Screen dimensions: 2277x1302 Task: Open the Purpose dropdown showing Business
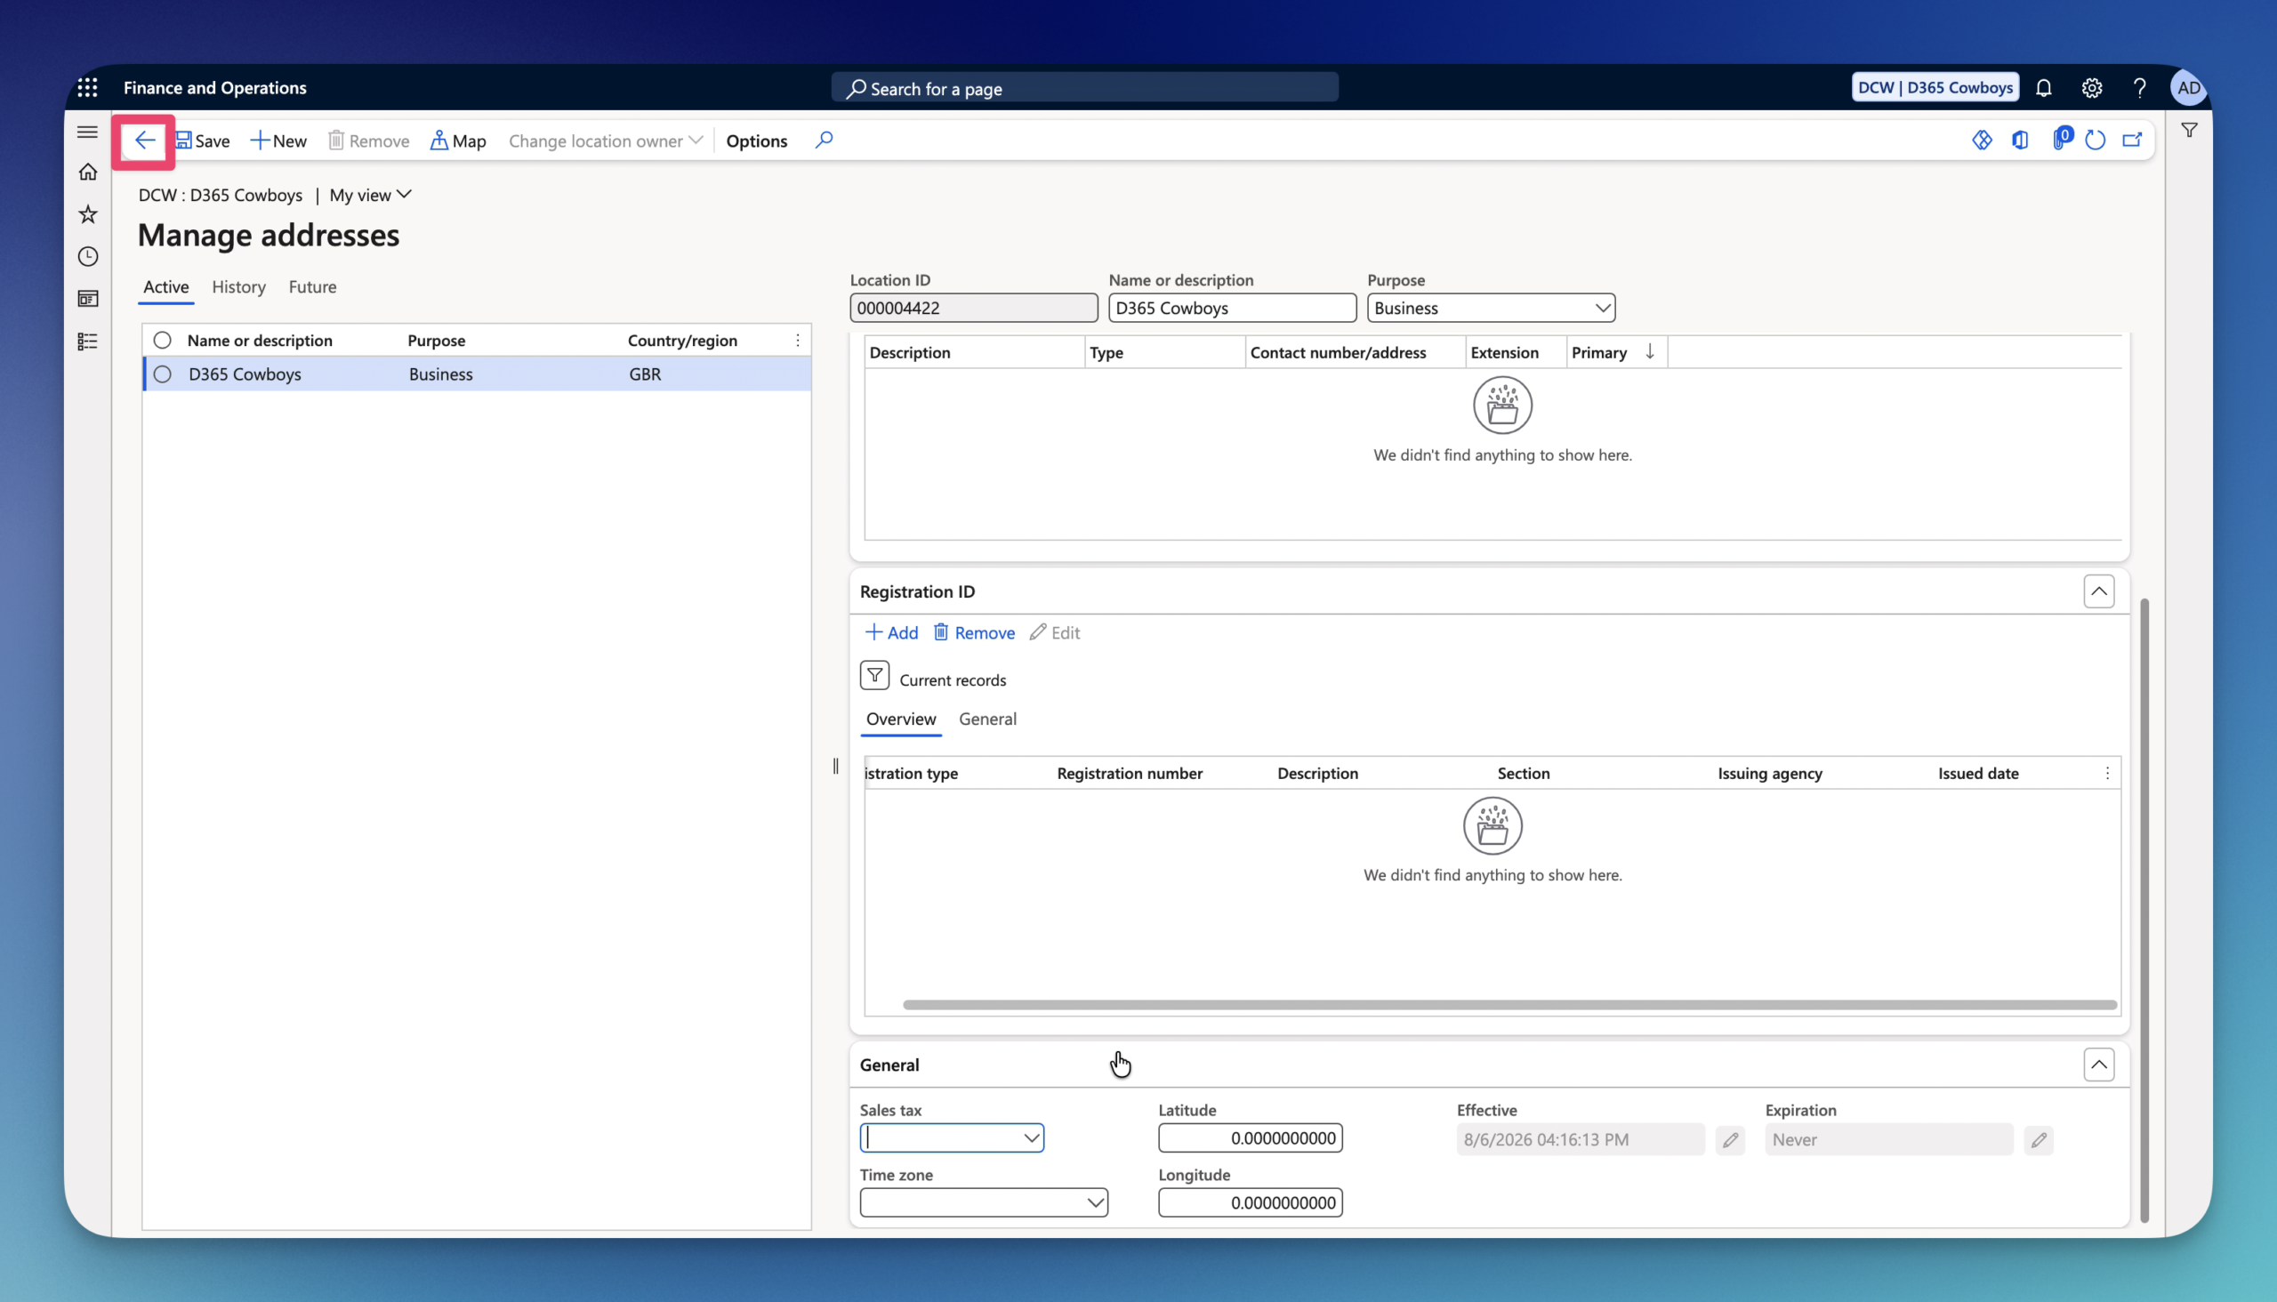pyautogui.click(x=1491, y=308)
